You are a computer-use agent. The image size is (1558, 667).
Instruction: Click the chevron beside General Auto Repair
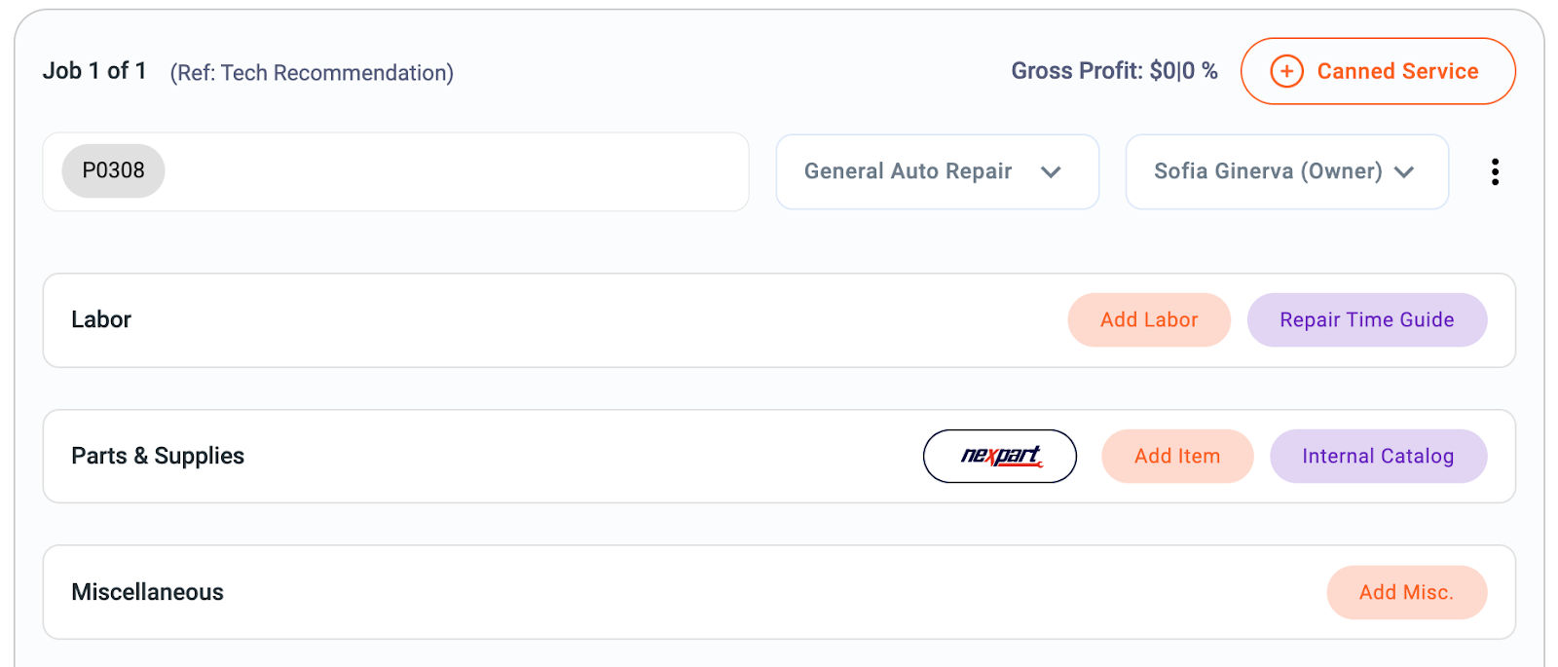pos(1051,172)
